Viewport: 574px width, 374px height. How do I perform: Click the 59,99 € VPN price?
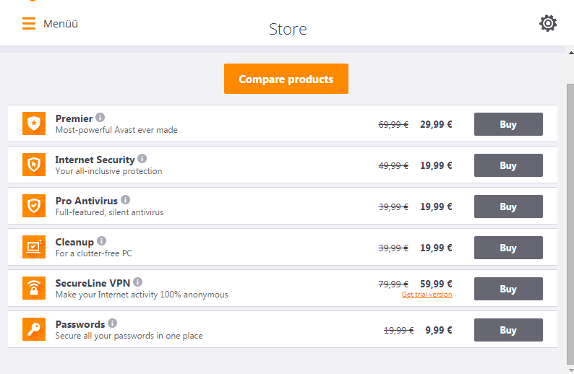pyautogui.click(x=436, y=284)
